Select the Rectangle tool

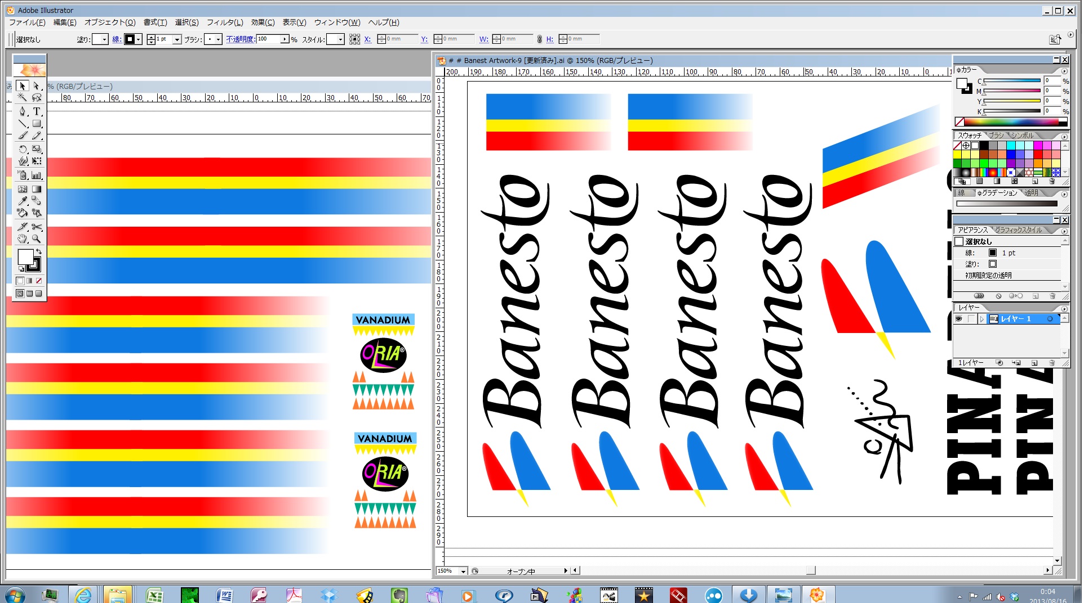(x=37, y=124)
